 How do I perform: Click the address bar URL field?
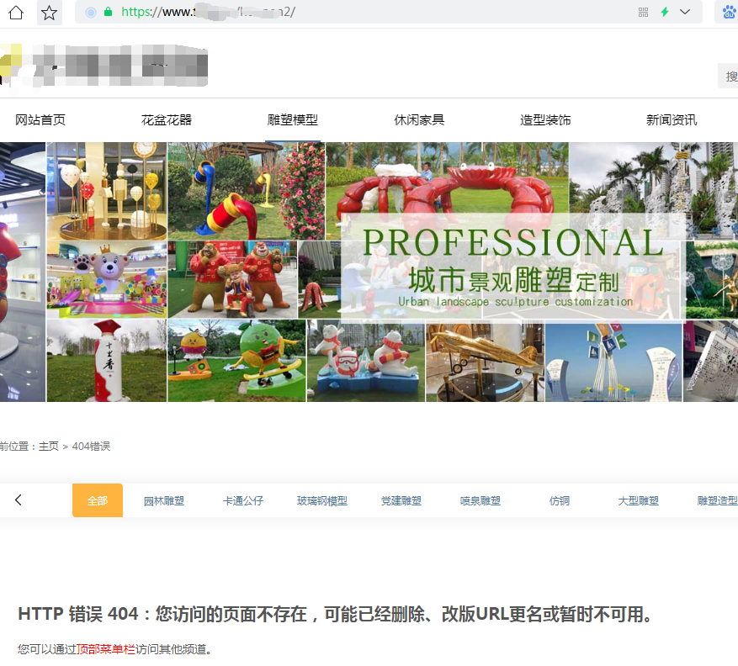pyautogui.click(x=388, y=13)
